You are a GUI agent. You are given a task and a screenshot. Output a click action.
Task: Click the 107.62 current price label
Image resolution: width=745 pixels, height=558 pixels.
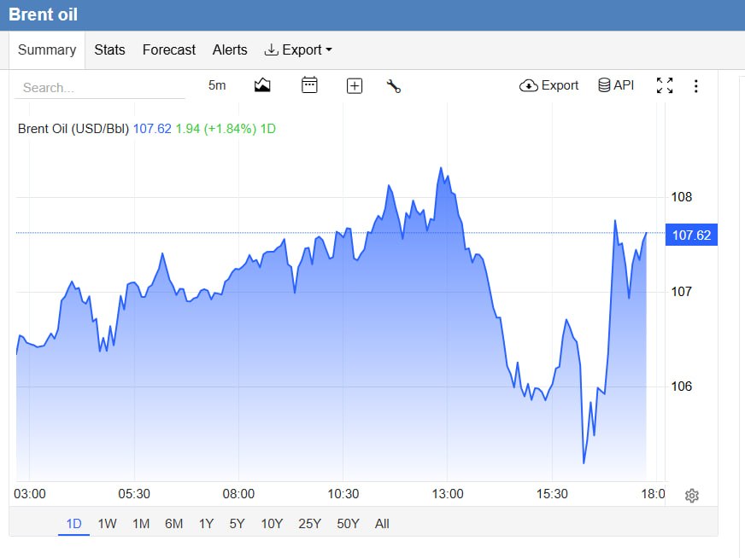click(x=691, y=235)
